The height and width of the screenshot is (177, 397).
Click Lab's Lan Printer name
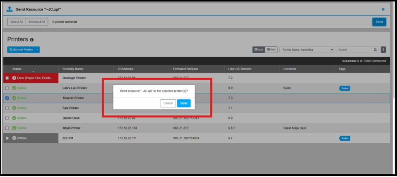point(75,88)
